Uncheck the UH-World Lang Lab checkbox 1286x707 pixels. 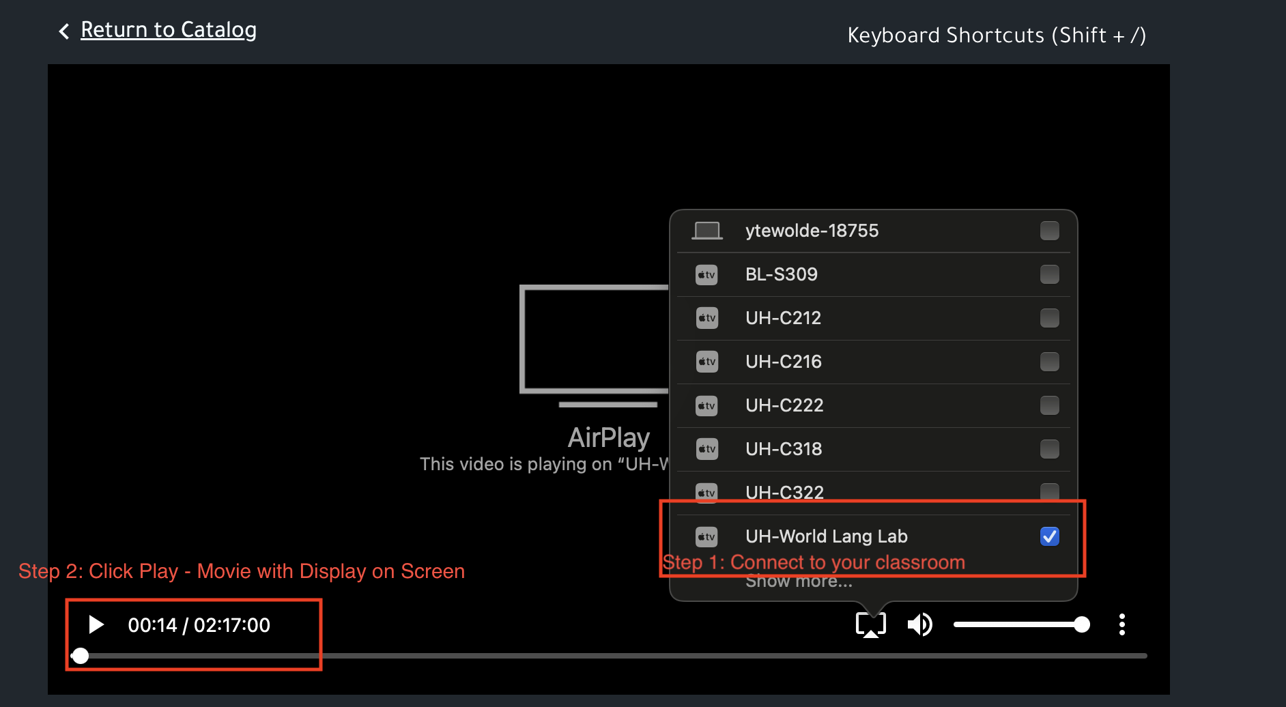pos(1050,536)
